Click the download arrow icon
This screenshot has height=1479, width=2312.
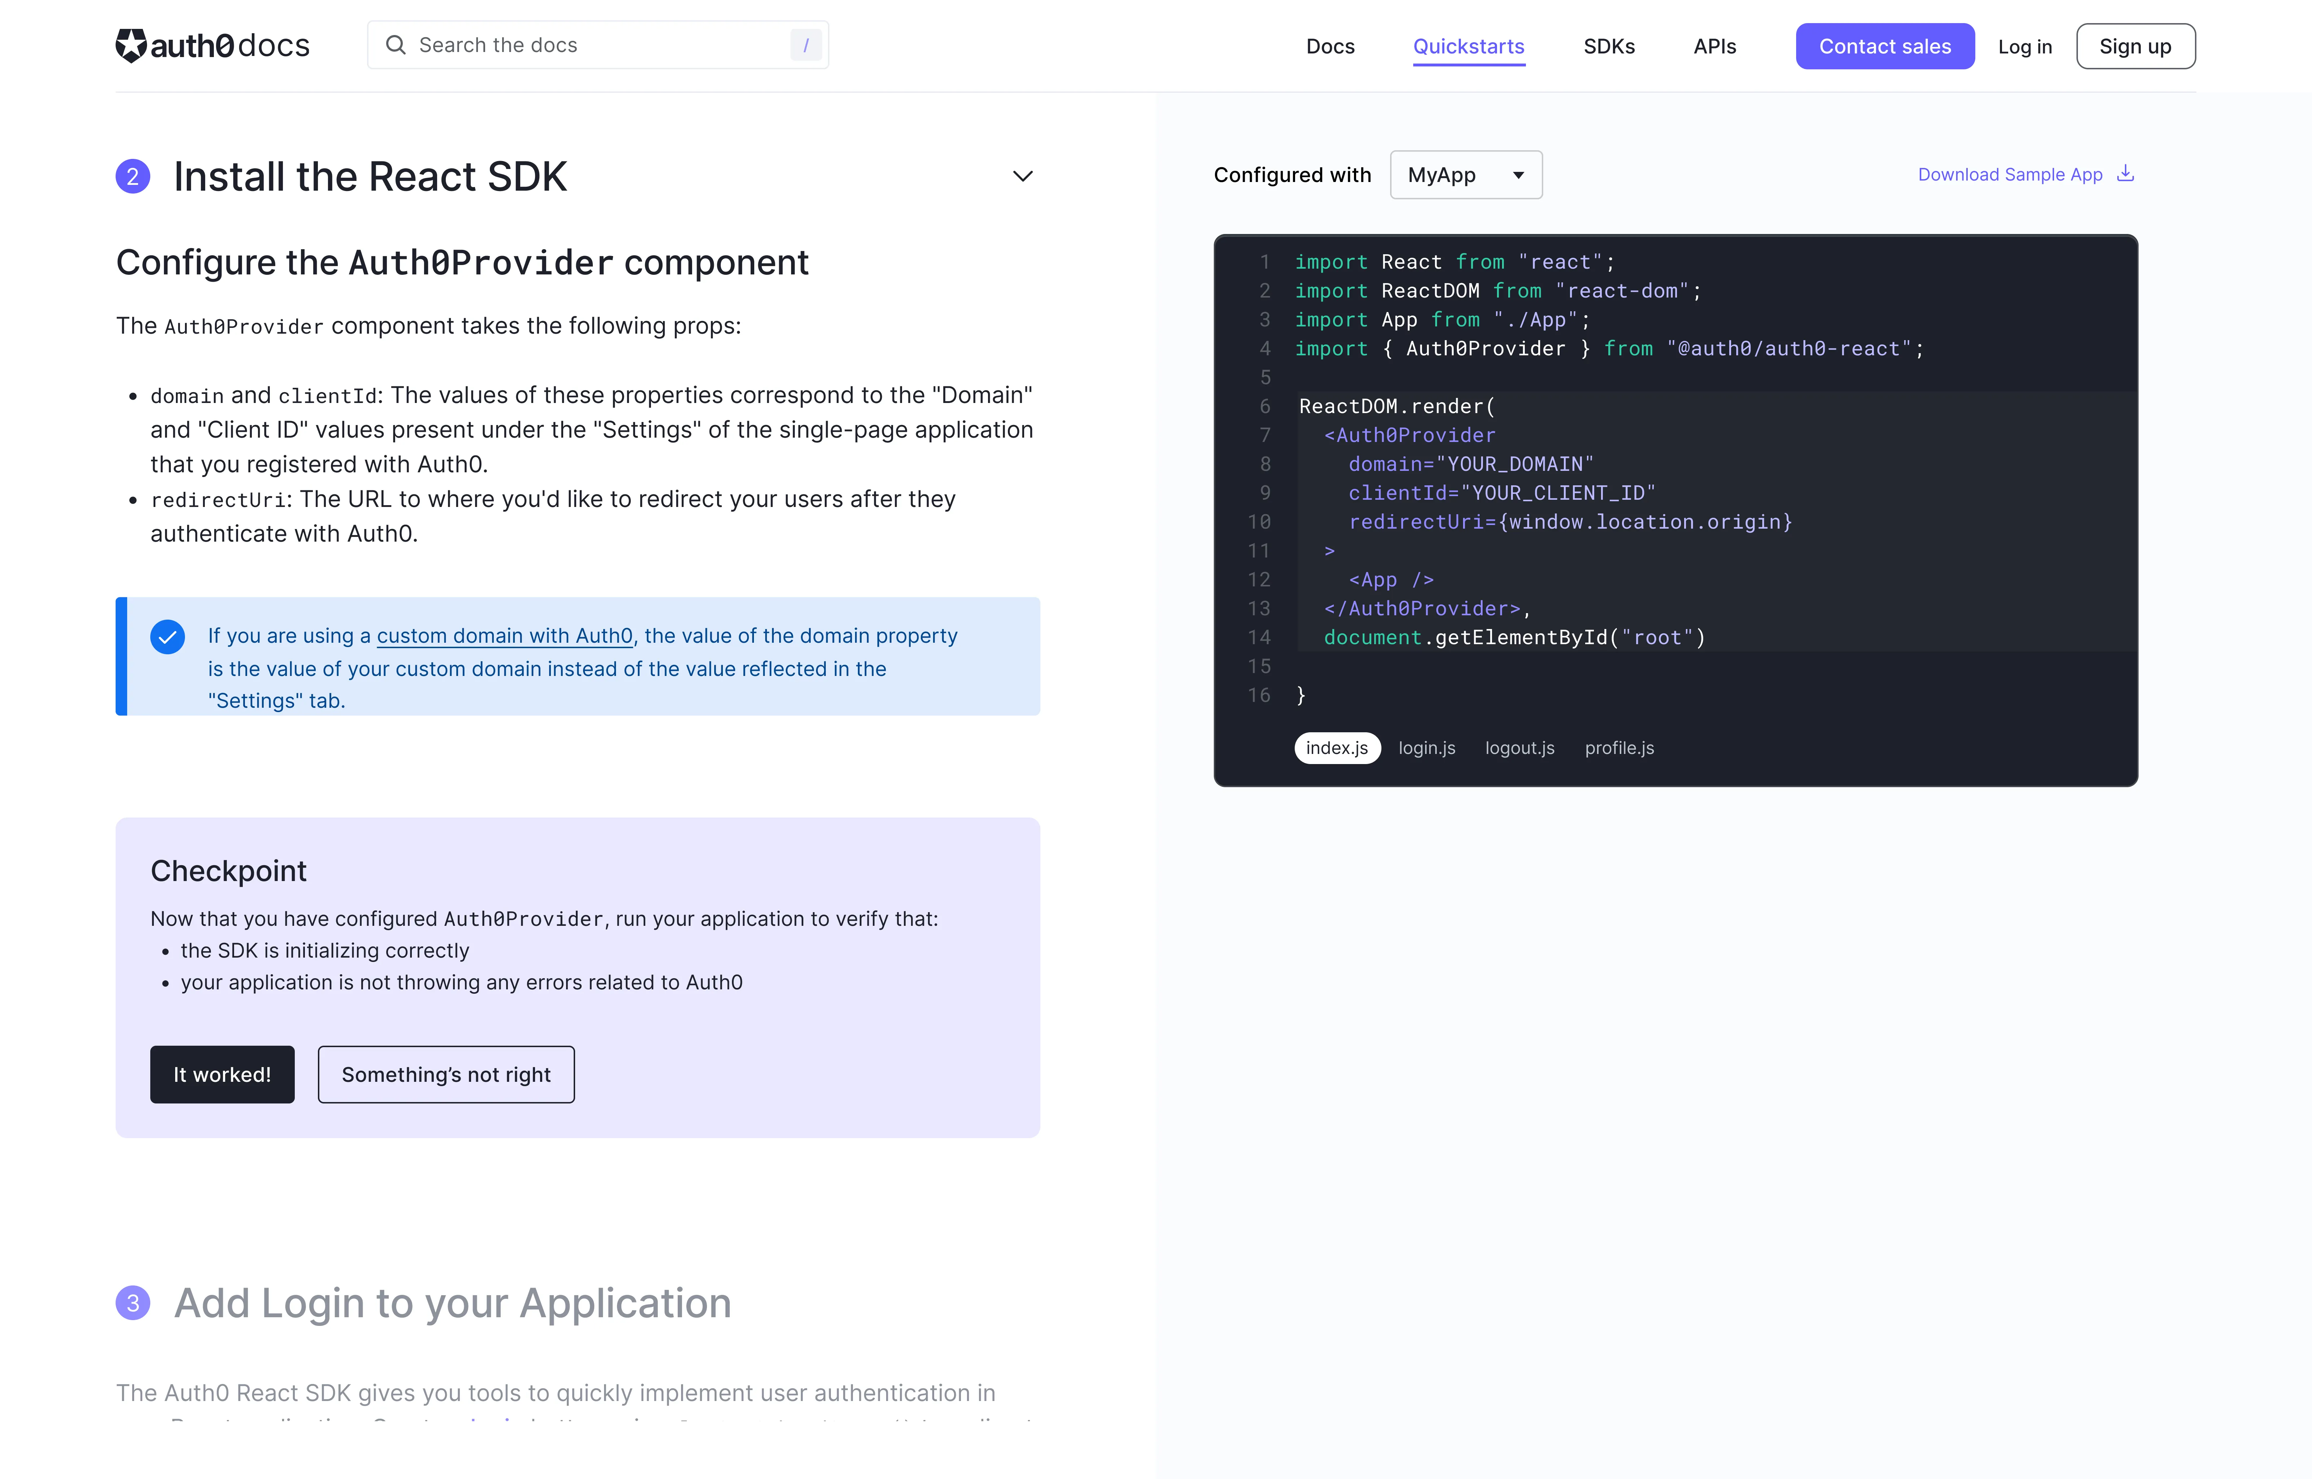click(2126, 173)
